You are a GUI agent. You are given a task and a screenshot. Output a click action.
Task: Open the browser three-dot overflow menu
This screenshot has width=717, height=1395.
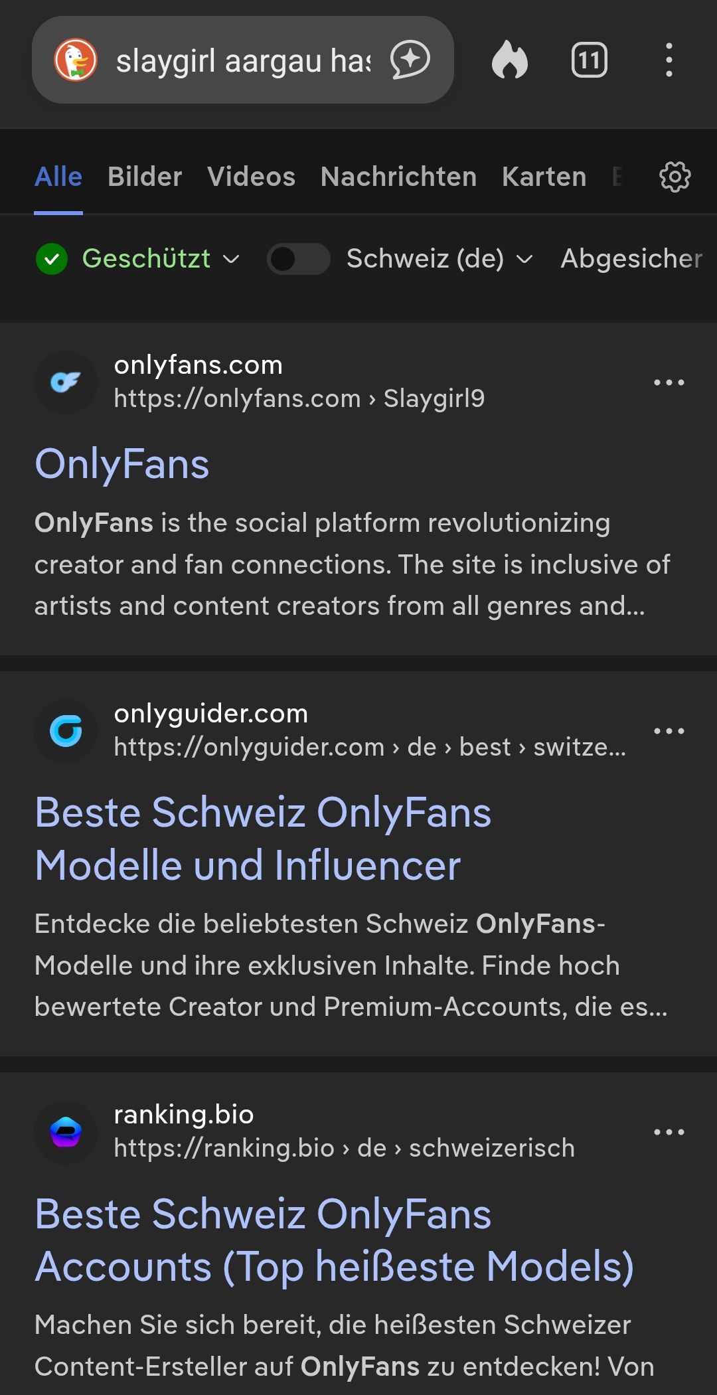point(669,60)
